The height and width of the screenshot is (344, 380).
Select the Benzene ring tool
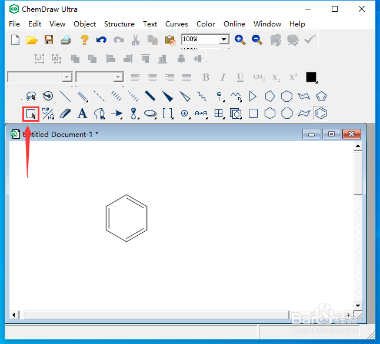[321, 113]
